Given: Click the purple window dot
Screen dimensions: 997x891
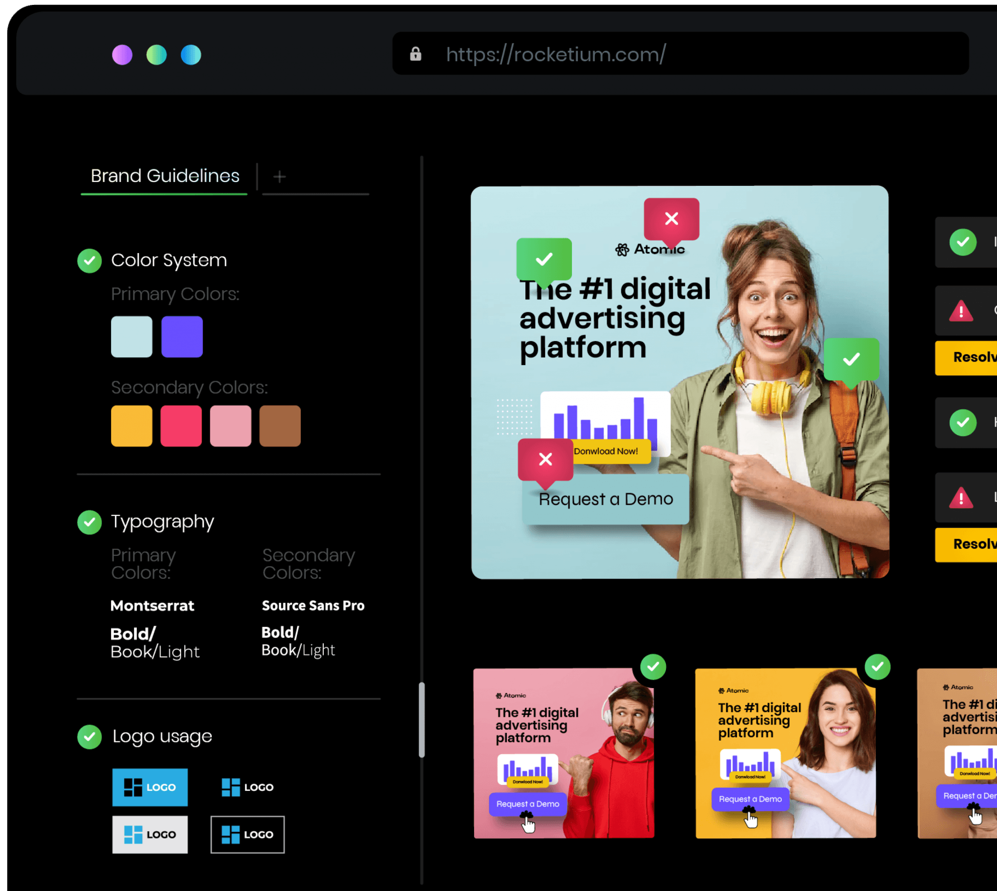Looking at the screenshot, I should (122, 55).
